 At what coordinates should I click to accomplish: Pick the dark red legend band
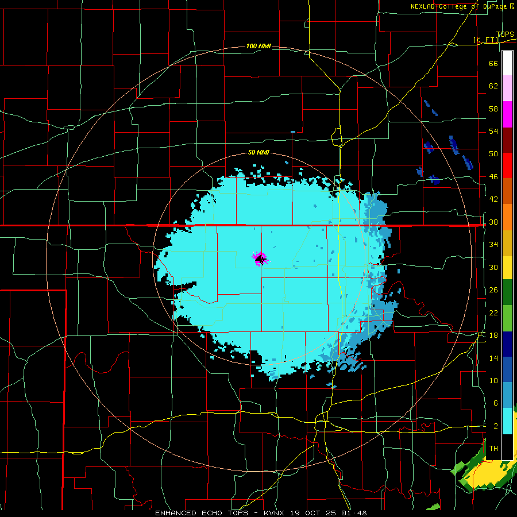click(x=507, y=140)
